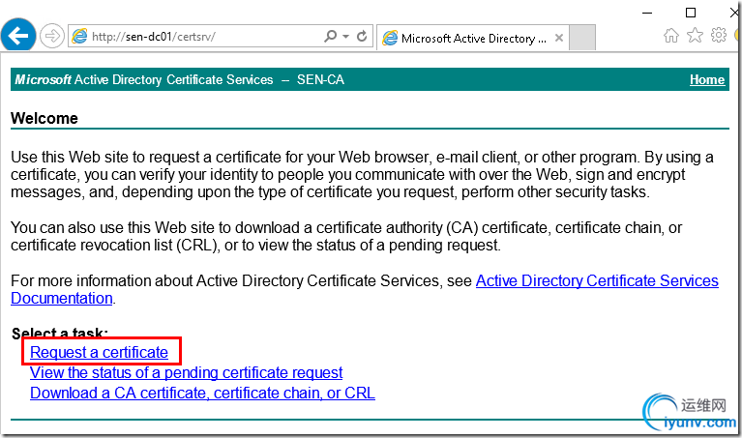Open Tools with the gear icon
This screenshot has height=438, width=742.
[719, 35]
